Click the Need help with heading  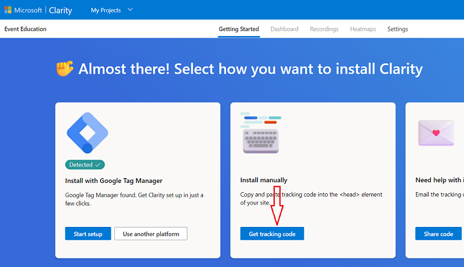(x=440, y=180)
